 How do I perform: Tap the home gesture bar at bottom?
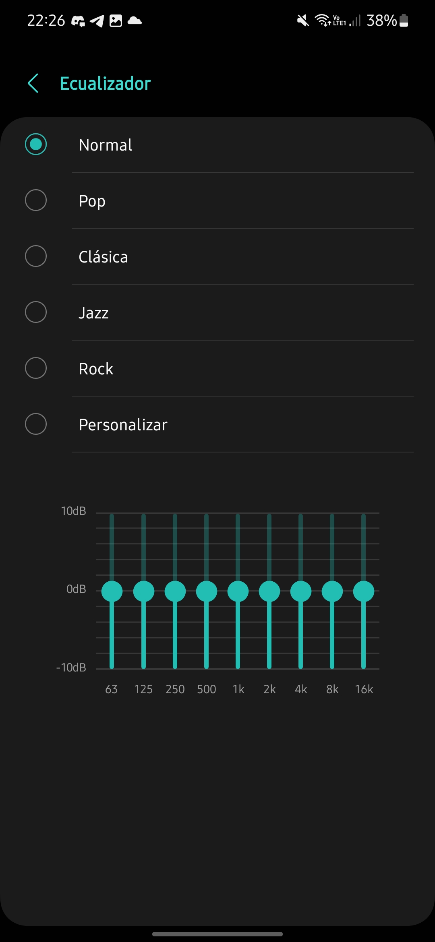point(217,934)
